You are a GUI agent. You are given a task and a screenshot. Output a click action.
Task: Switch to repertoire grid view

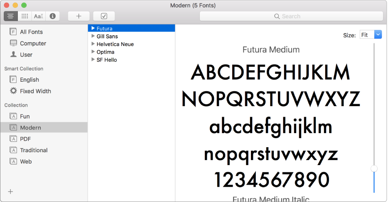pos(25,16)
